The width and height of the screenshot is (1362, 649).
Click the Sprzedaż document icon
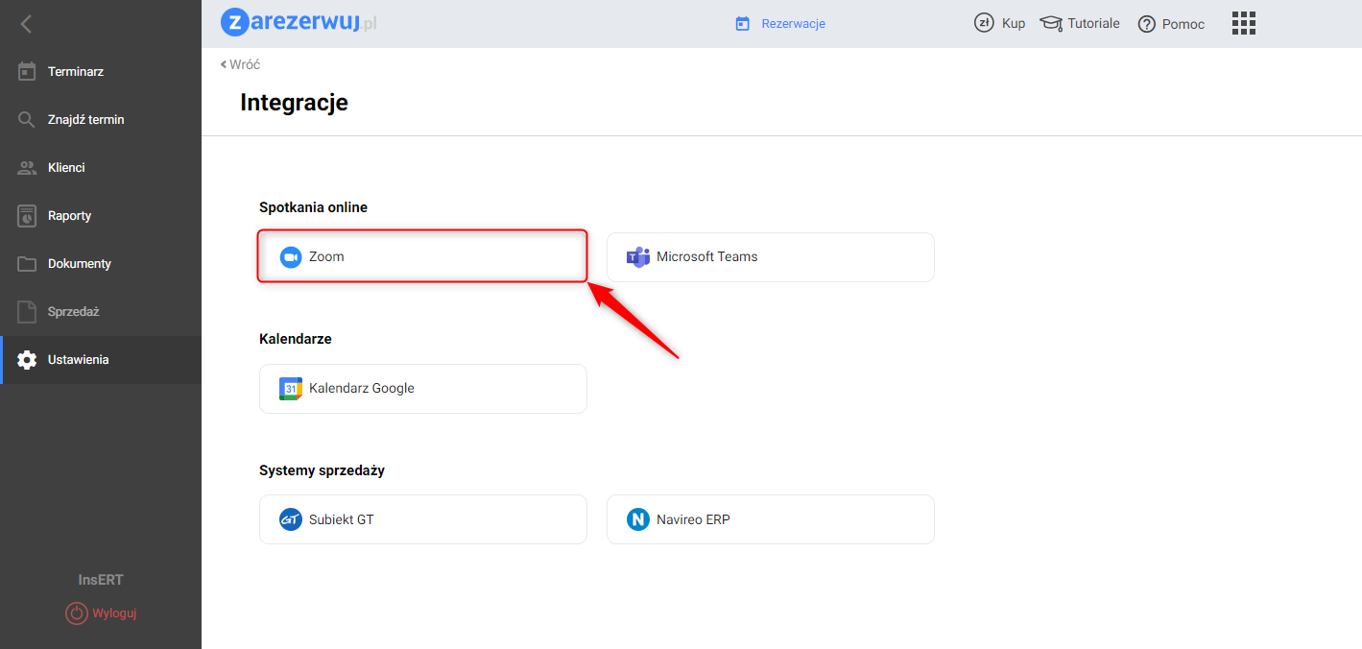[x=27, y=311]
